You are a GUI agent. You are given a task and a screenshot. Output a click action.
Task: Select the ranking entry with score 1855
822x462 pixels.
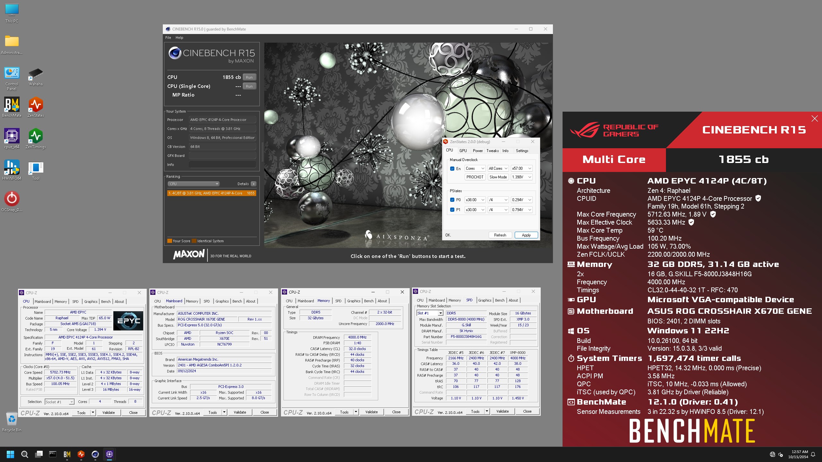212,193
